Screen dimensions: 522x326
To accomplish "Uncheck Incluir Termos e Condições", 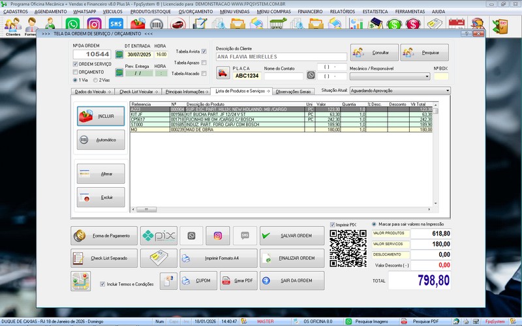I will (x=102, y=284).
